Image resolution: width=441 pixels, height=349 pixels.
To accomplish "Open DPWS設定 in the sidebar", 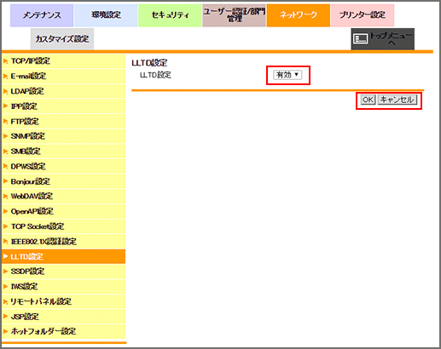I will coord(64,166).
